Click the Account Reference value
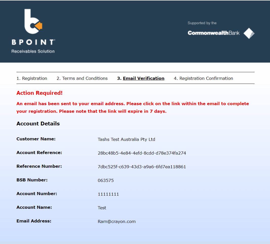270x244 pixels. 142,153
